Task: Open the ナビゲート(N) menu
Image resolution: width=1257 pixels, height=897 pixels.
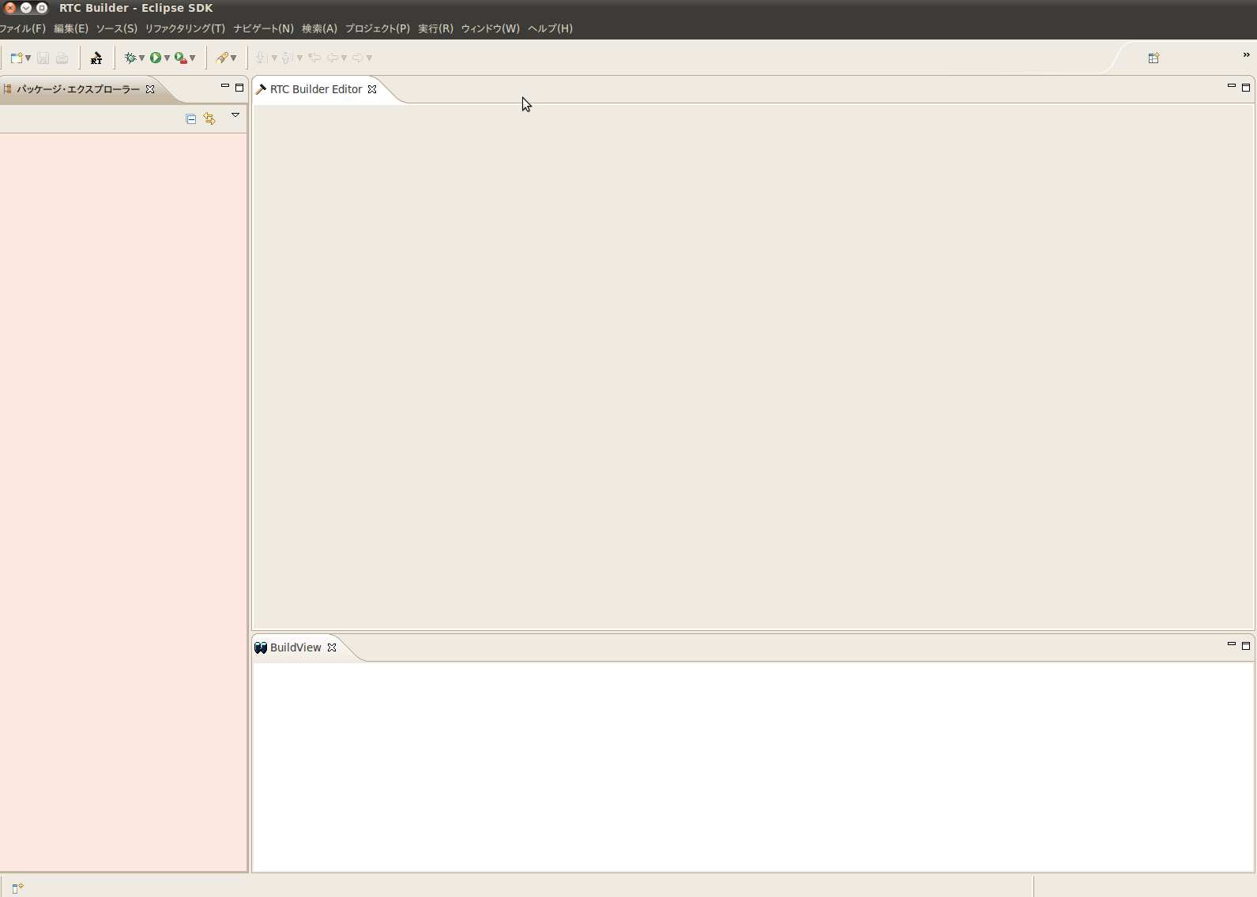Action: [x=263, y=28]
